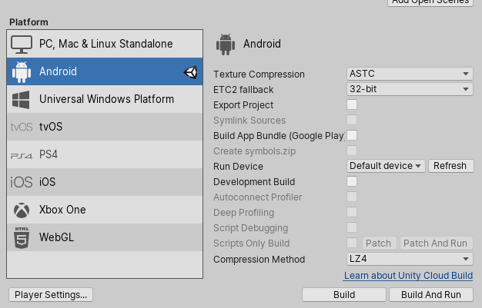
Task: Click the Build And Run button
Action: [431, 295]
